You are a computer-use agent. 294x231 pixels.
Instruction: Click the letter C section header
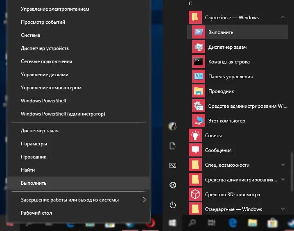click(x=190, y=4)
